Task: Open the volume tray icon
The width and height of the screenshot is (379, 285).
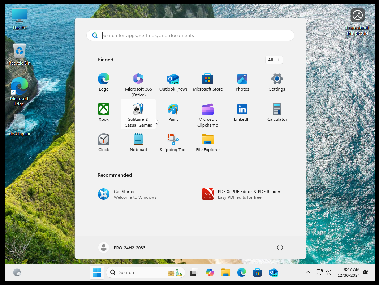Action: click(x=328, y=272)
